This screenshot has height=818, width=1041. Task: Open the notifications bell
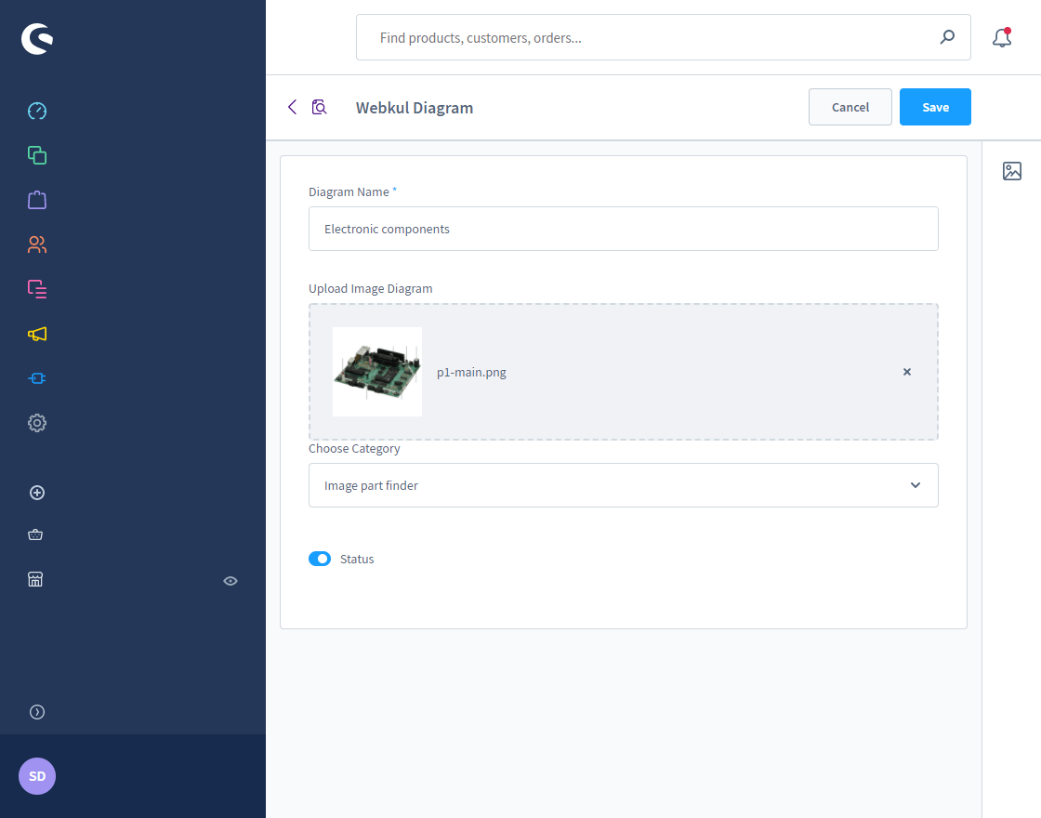(x=1002, y=38)
